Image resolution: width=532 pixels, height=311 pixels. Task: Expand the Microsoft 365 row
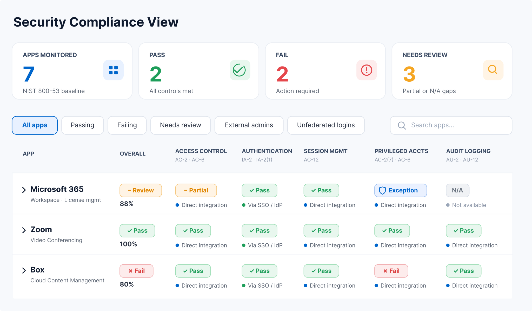[x=24, y=190]
